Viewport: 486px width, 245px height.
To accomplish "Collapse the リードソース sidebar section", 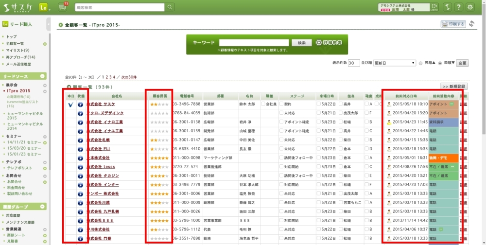I will [x=43, y=76].
